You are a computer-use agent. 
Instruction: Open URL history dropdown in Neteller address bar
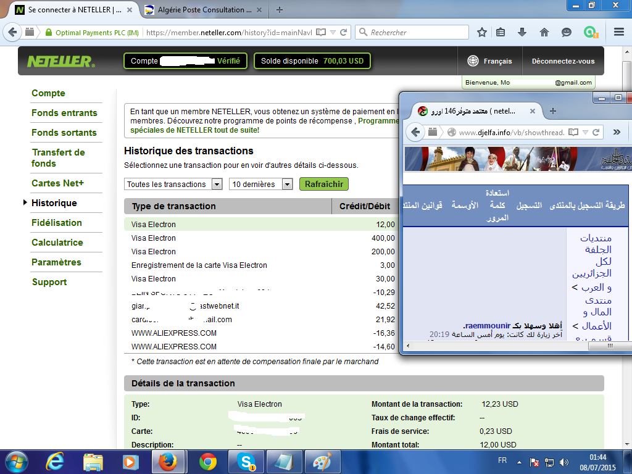[333, 32]
